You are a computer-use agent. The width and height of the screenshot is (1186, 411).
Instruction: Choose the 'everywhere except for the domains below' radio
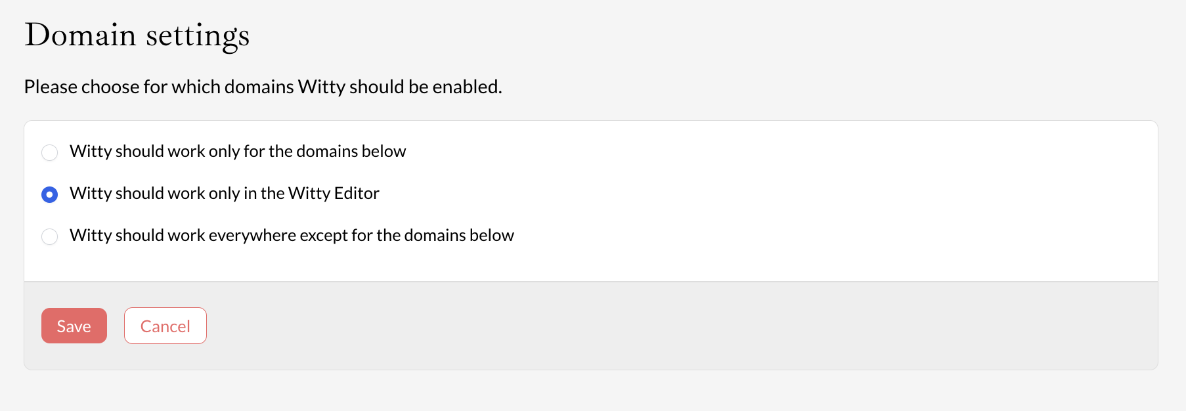(x=50, y=236)
